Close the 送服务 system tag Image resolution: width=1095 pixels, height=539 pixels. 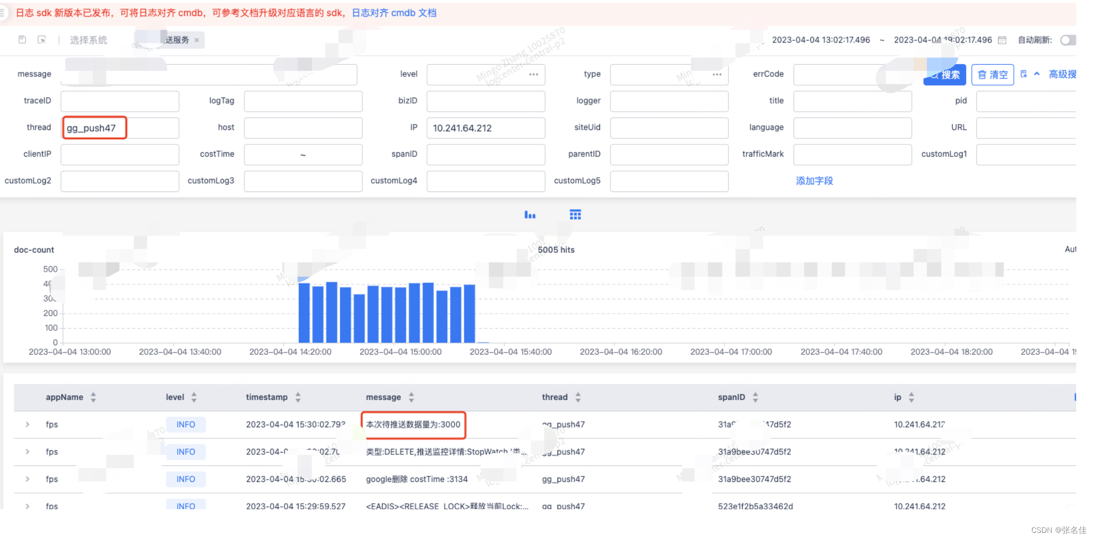196,40
